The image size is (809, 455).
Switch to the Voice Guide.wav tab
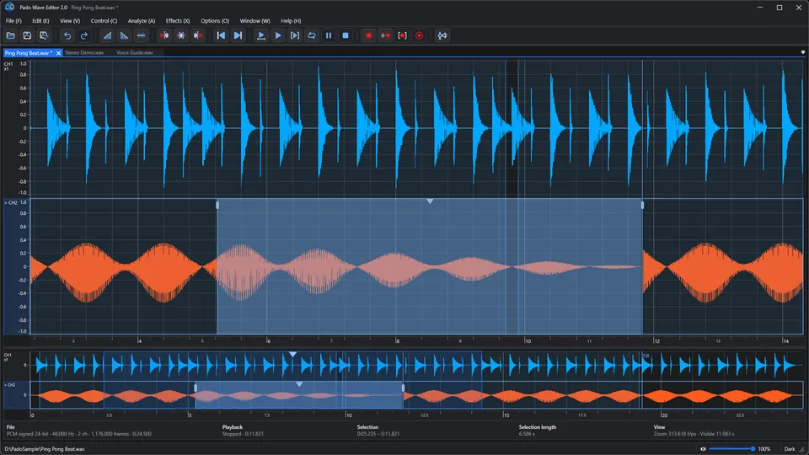tap(135, 52)
